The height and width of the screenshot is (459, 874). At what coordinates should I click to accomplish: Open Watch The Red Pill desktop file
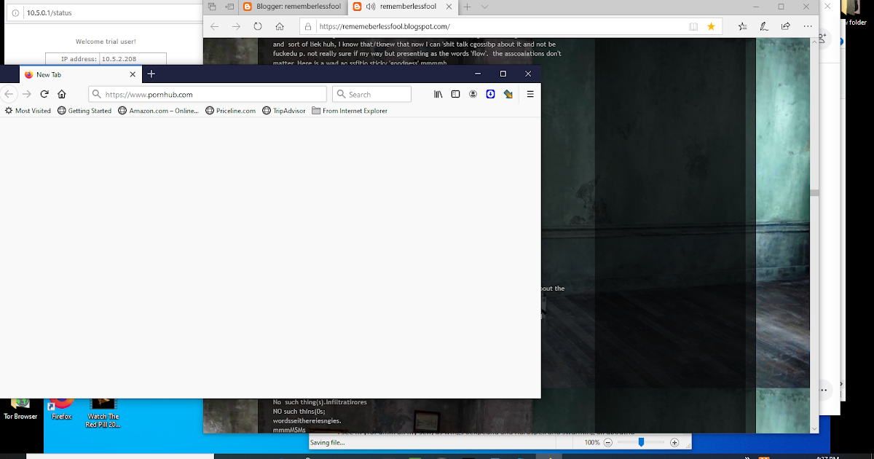tap(103, 412)
